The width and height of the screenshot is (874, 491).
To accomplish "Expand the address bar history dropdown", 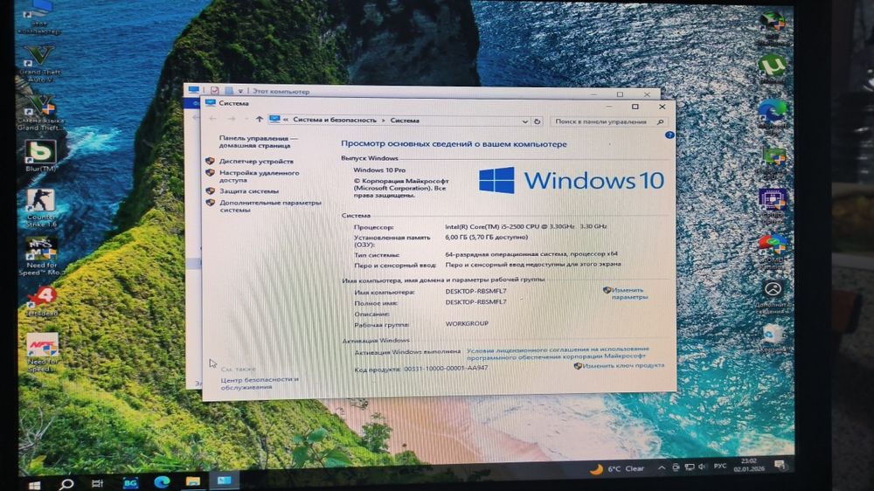I will [524, 121].
